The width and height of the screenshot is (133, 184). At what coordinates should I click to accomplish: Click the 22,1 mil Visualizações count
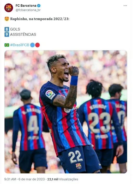click(63, 179)
